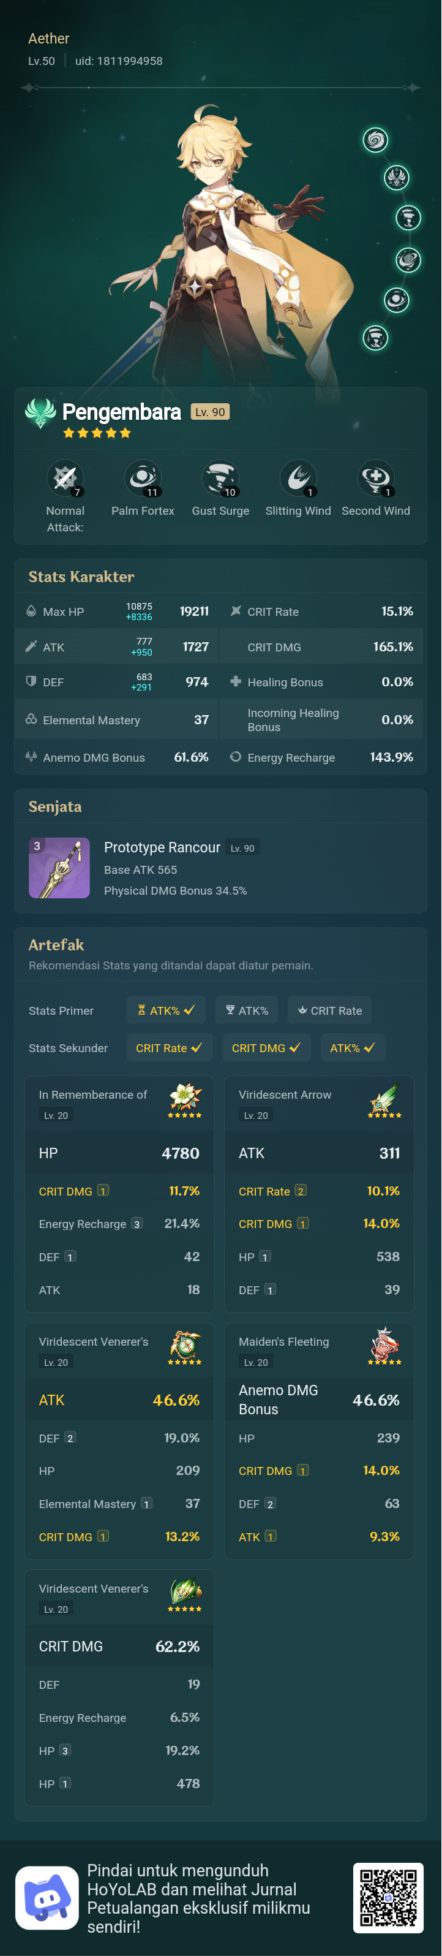This screenshot has height=1956, width=442.
Task: Click the Slitting Wind passive talent icon
Action: tap(299, 479)
